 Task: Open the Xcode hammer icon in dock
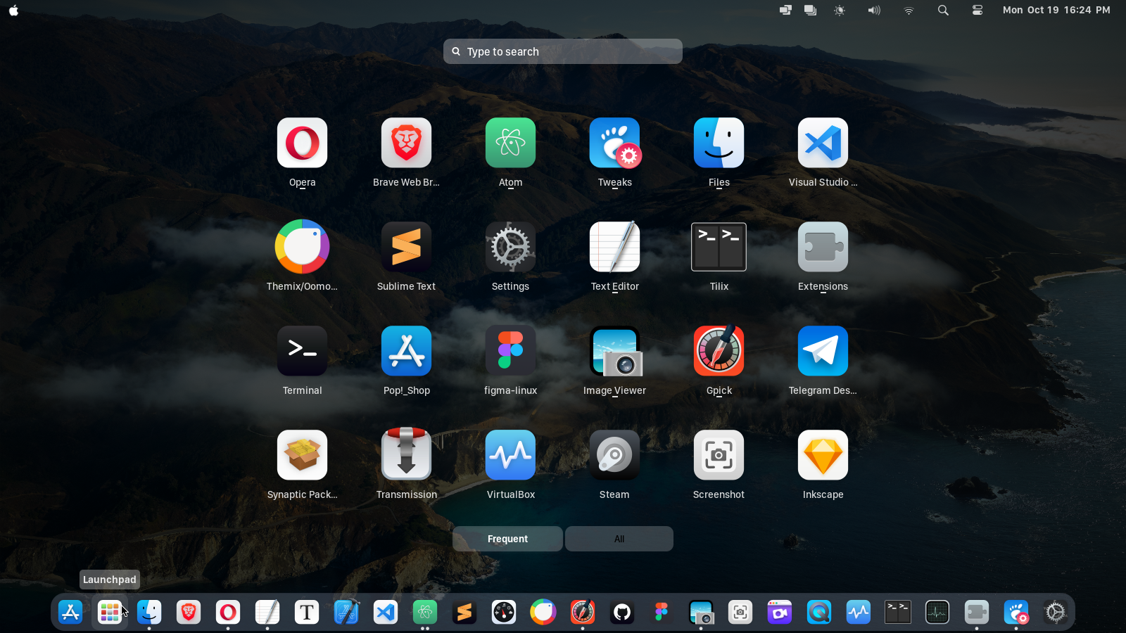click(346, 612)
